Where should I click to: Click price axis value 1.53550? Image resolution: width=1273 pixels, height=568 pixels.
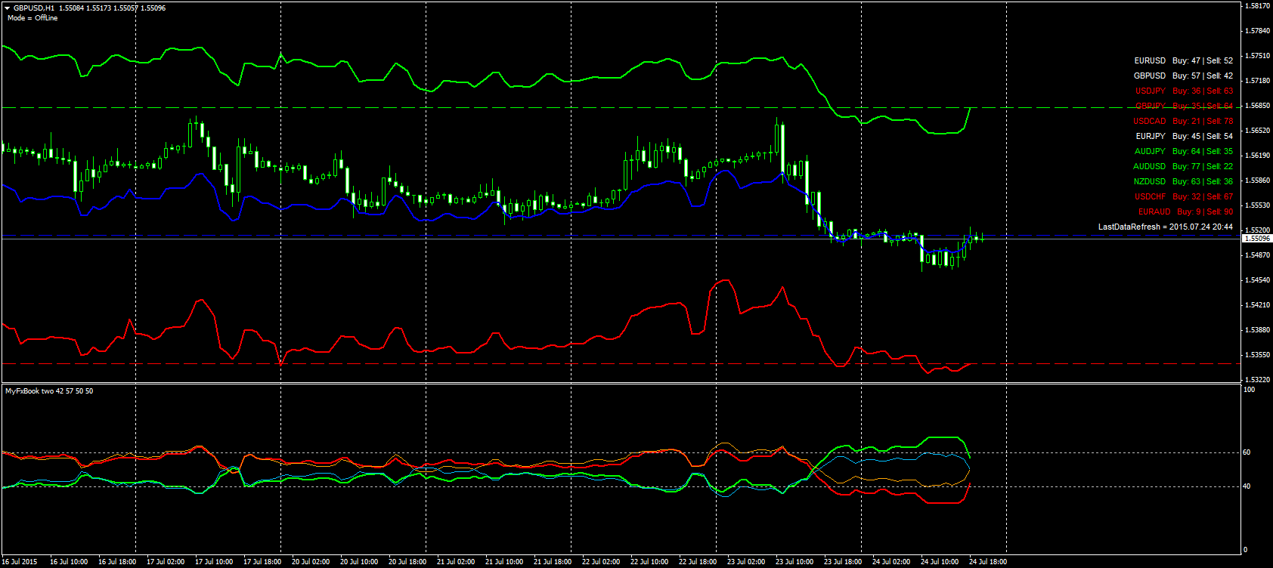point(1257,355)
